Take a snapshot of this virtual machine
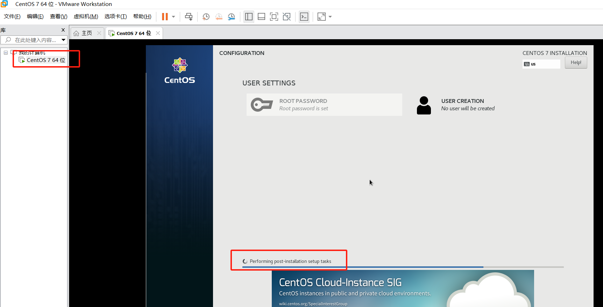 pyautogui.click(x=206, y=16)
